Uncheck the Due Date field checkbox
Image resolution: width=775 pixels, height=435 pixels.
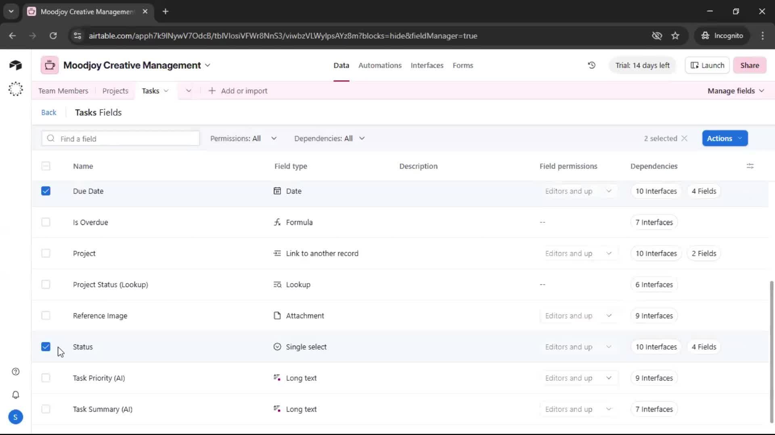(46, 191)
